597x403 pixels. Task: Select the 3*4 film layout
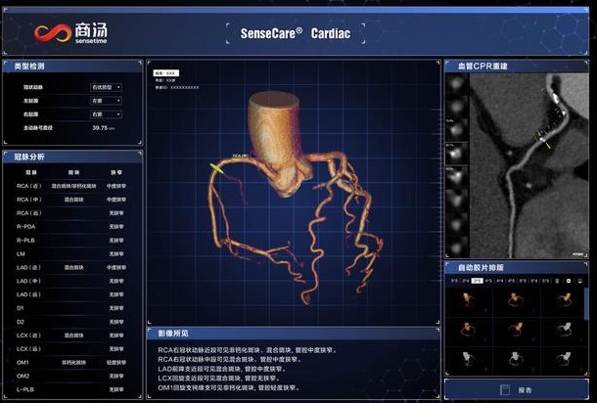(466, 281)
